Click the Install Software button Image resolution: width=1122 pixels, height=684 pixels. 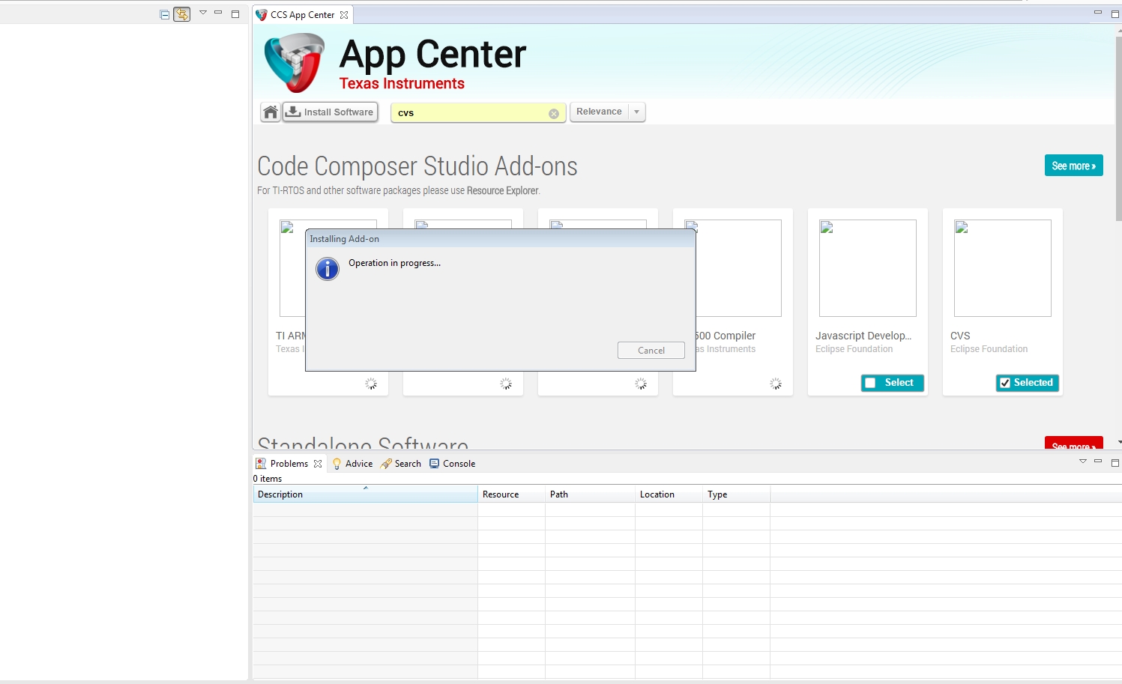point(331,112)
